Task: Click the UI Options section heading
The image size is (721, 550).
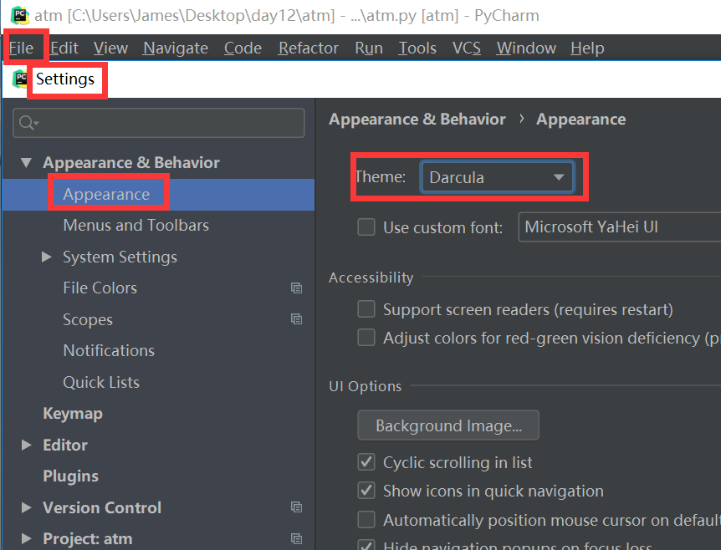Action: tap(365, 386)
